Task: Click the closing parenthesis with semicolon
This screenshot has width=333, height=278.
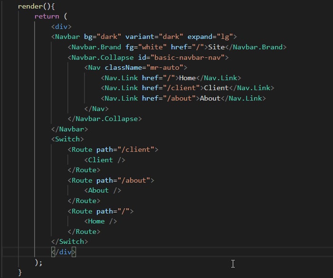Action: click(38, 262)
